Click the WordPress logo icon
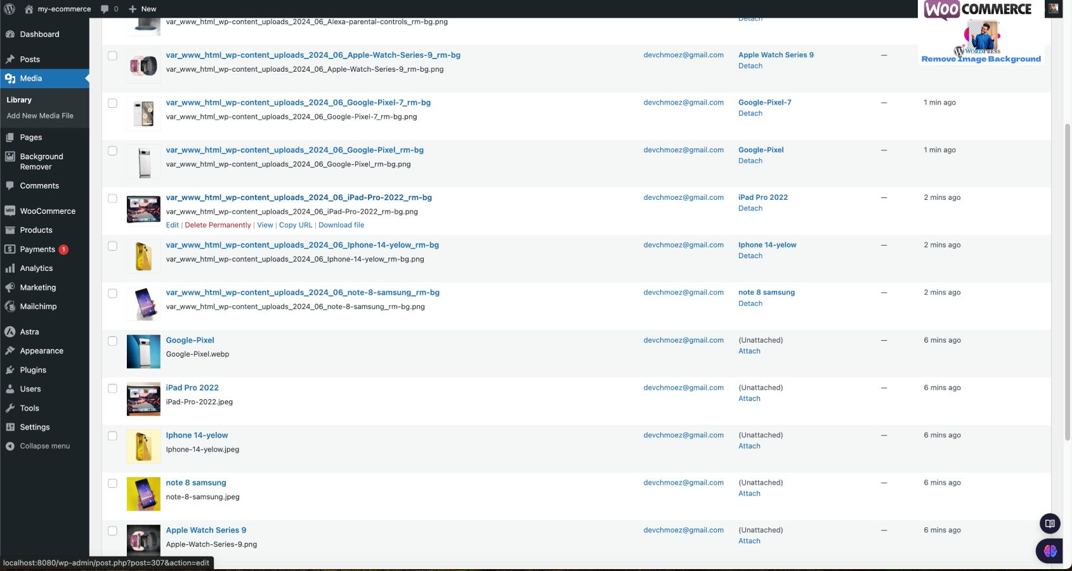Screen dimensions: 1072x571 pyautogui.click(x=10, y=9)
